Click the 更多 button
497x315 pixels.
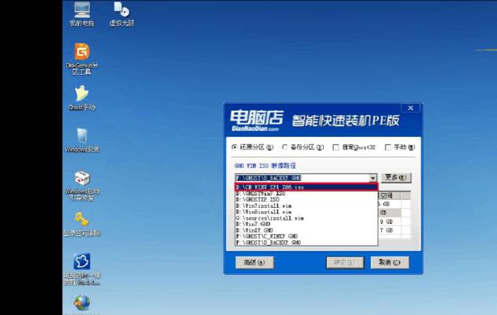pyautogui.click(x=395, y=178)
